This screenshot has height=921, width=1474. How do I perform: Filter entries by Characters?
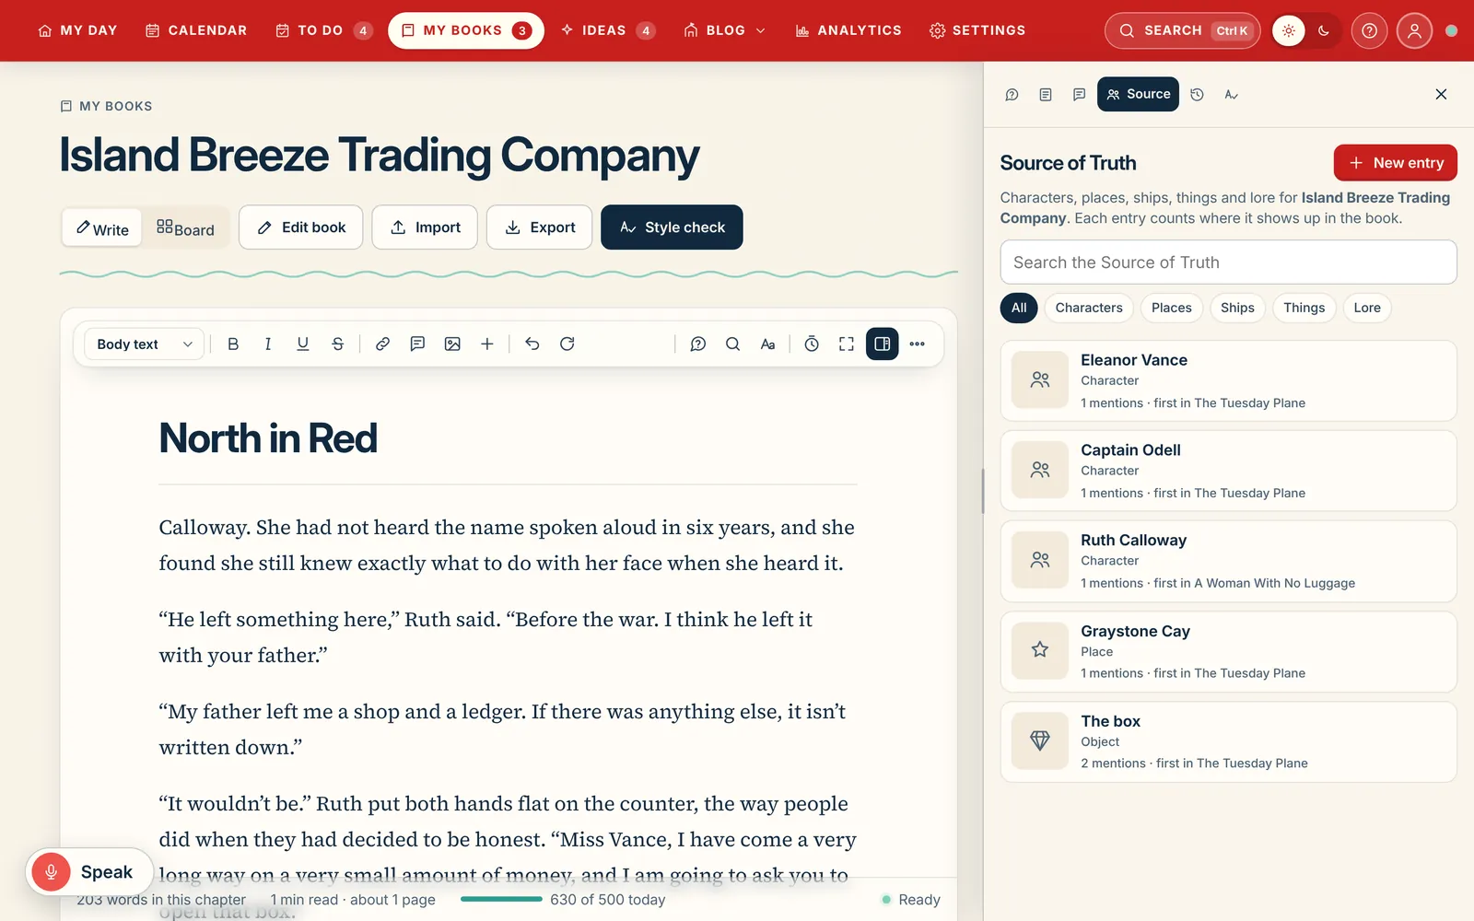[1089, 308]
